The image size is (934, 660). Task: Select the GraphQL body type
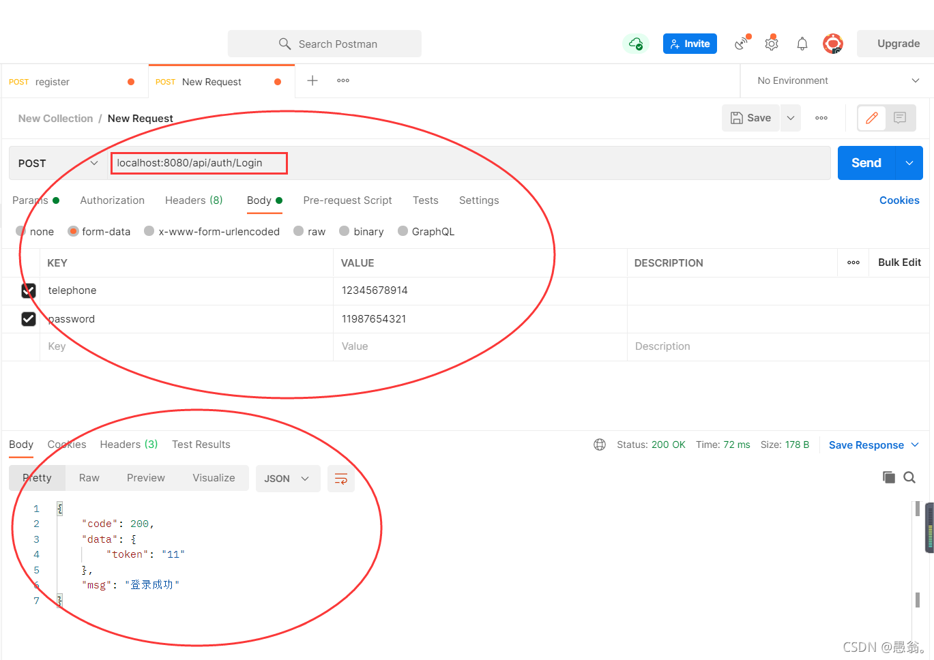(403, 231)
